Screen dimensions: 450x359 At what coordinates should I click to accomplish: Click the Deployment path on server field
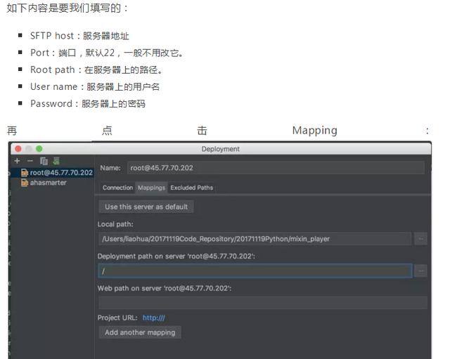(255, 271)
